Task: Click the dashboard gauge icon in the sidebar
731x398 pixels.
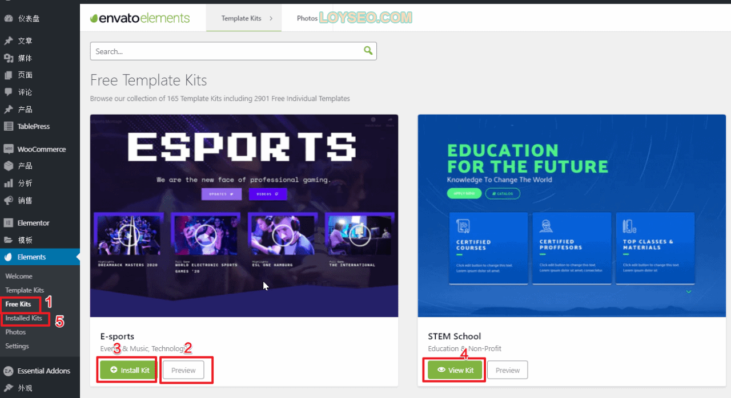Action: 9,18
